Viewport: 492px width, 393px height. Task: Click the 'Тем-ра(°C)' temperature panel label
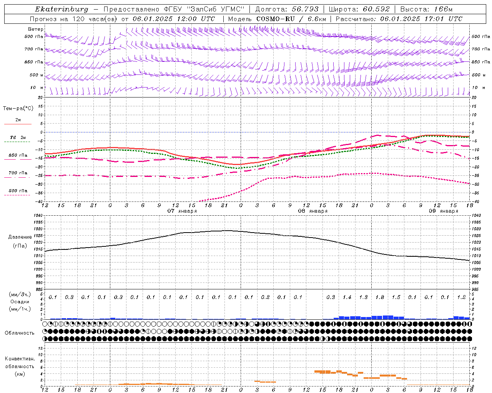click(x=18, y=109)
